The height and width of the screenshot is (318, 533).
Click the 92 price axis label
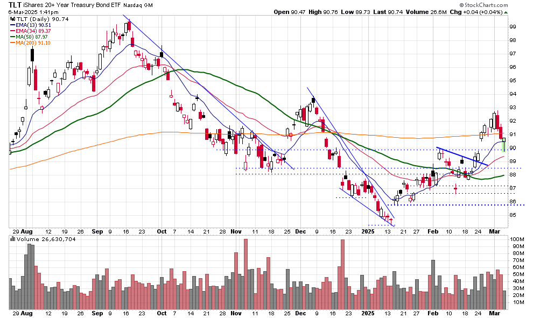point(513,121)
